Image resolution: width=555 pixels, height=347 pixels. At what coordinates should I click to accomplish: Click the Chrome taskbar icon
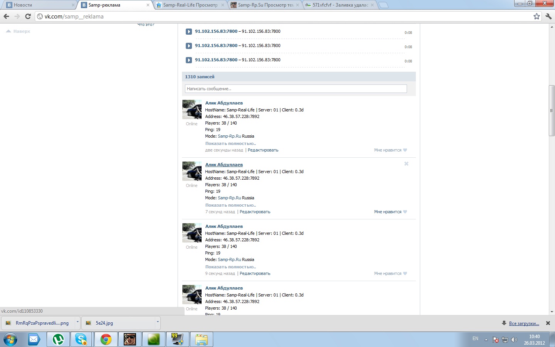click(x=106, y=339)
